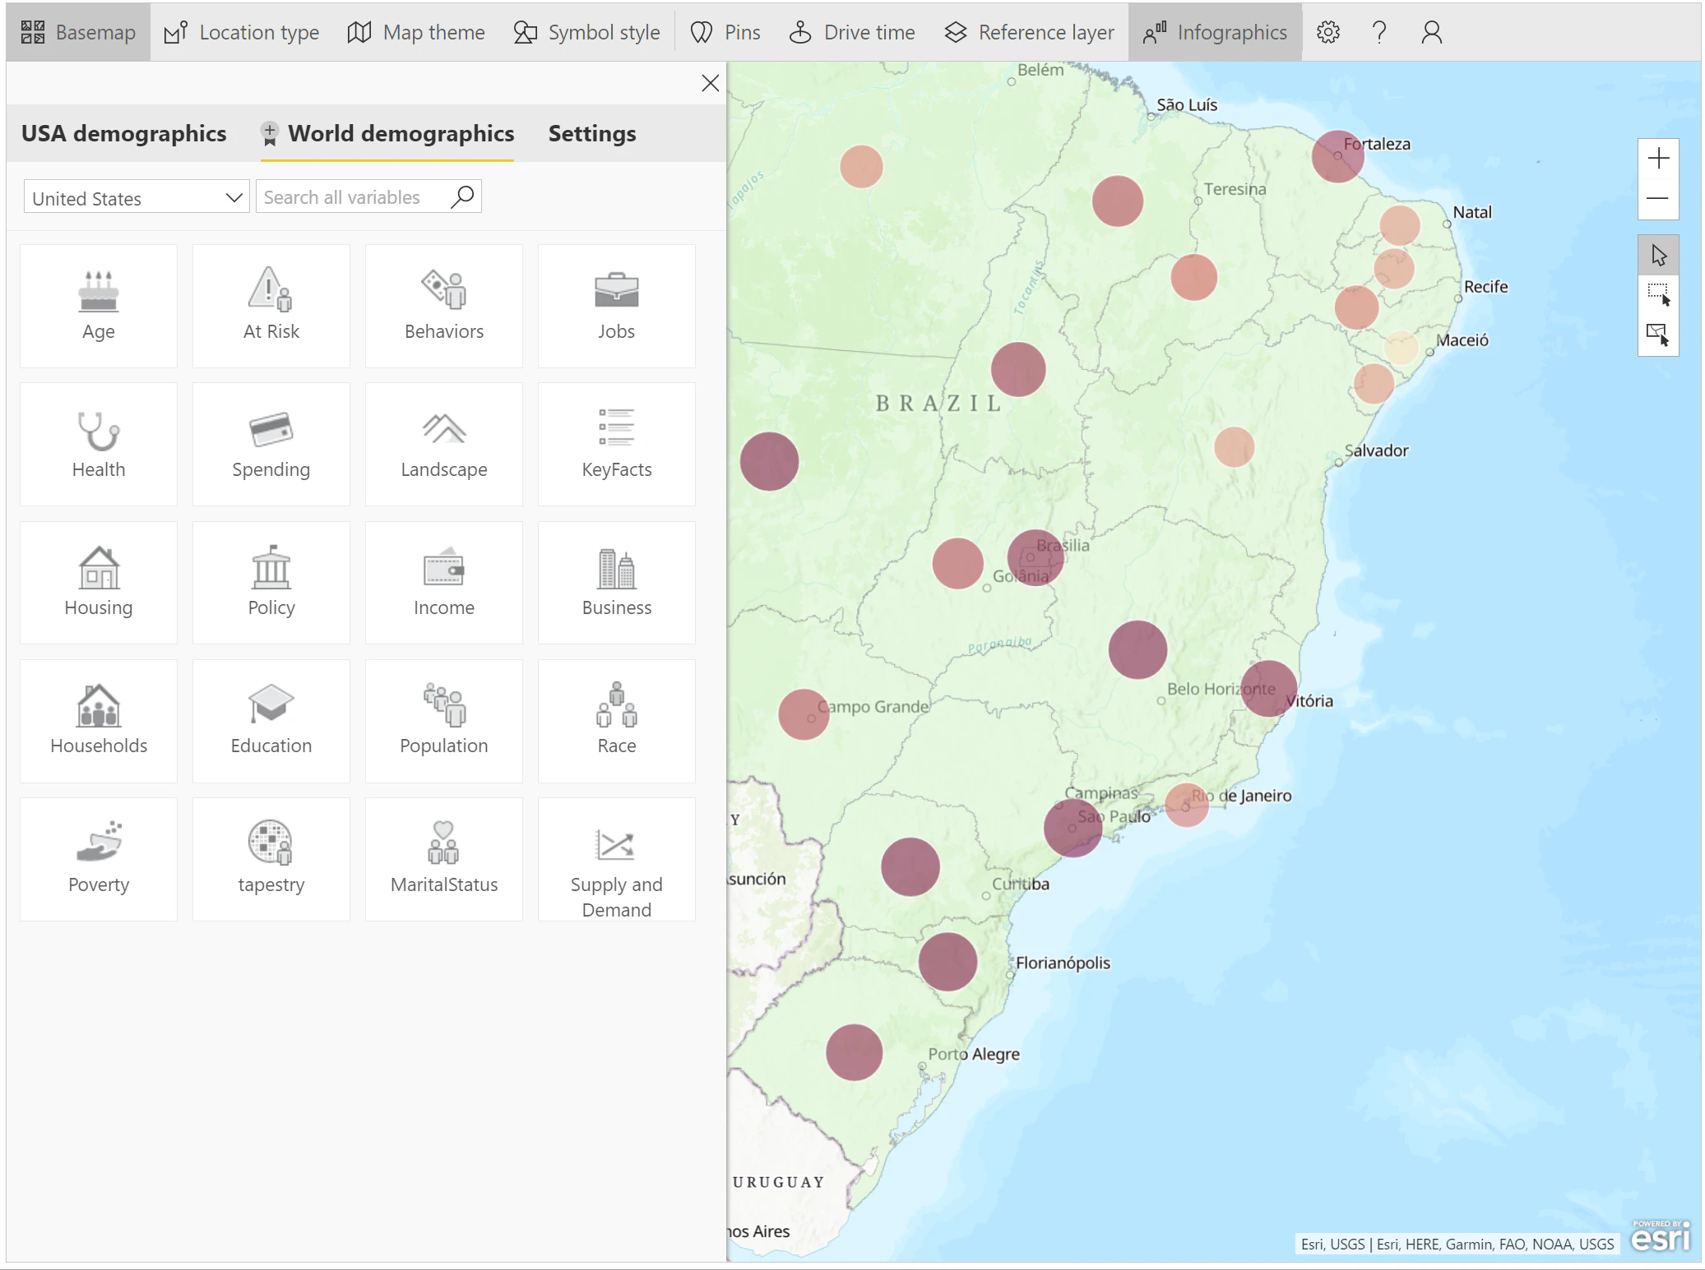Select the Behaviors category
The width and height of the screenshot is (1705, 1270).
[444, 306]
